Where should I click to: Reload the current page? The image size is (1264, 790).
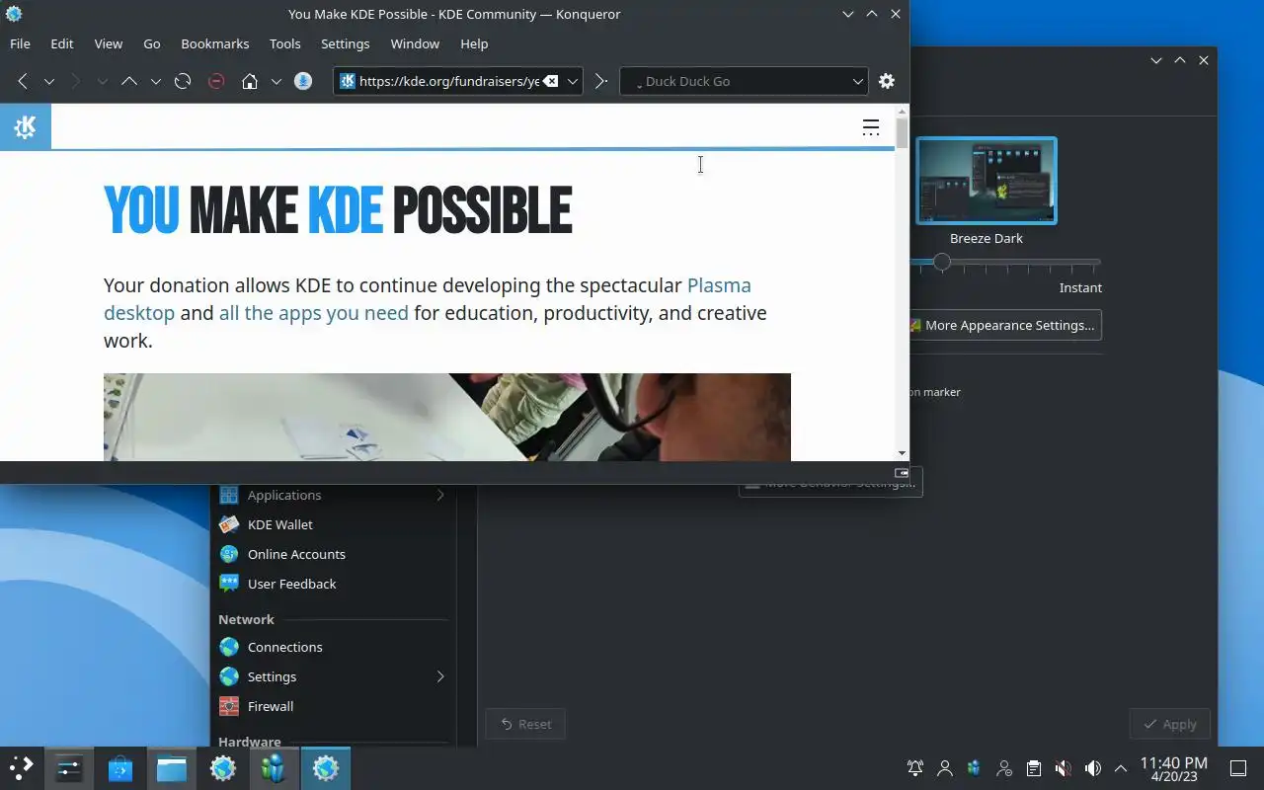pos(183,81)
